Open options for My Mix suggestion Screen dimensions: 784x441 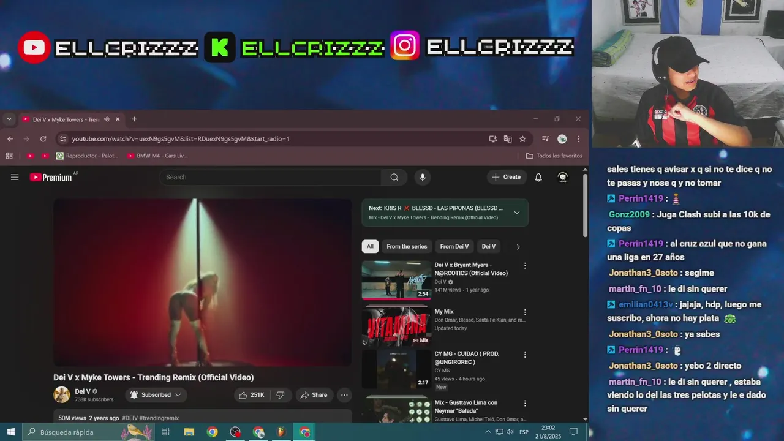(x=525, y=312)
